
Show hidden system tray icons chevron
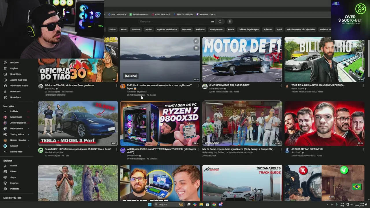pyautogui.click(x=328, y=205)
